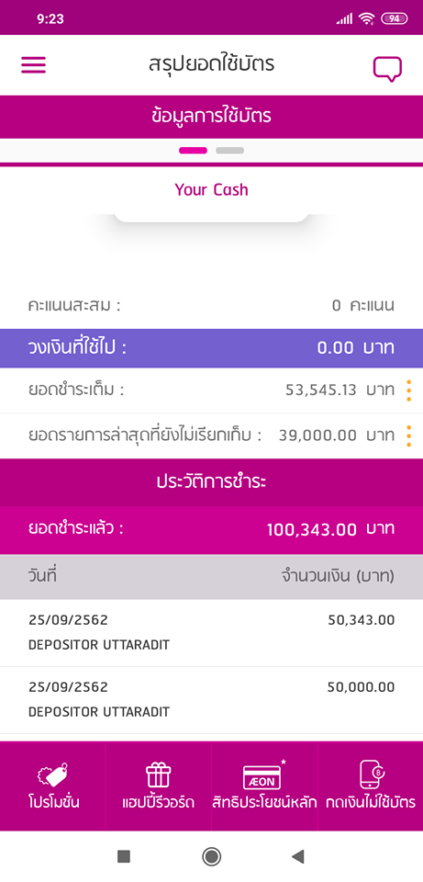
Task: Tap the ประวัติการชำระ section header
Action: 211,482
